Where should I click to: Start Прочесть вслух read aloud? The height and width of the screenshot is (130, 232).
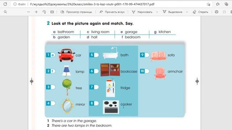112,12
